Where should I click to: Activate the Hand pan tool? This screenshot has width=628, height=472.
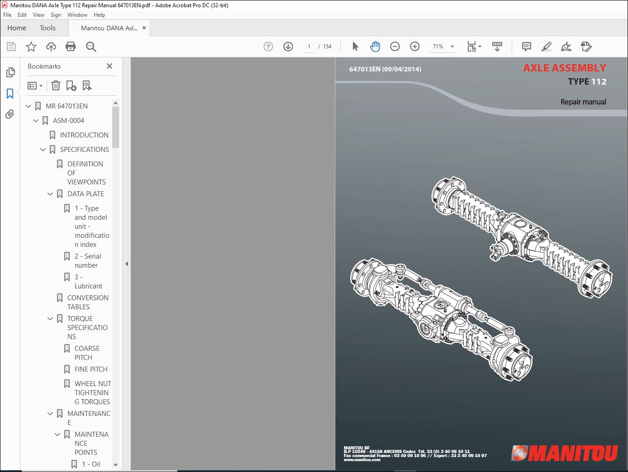[375, 47]
